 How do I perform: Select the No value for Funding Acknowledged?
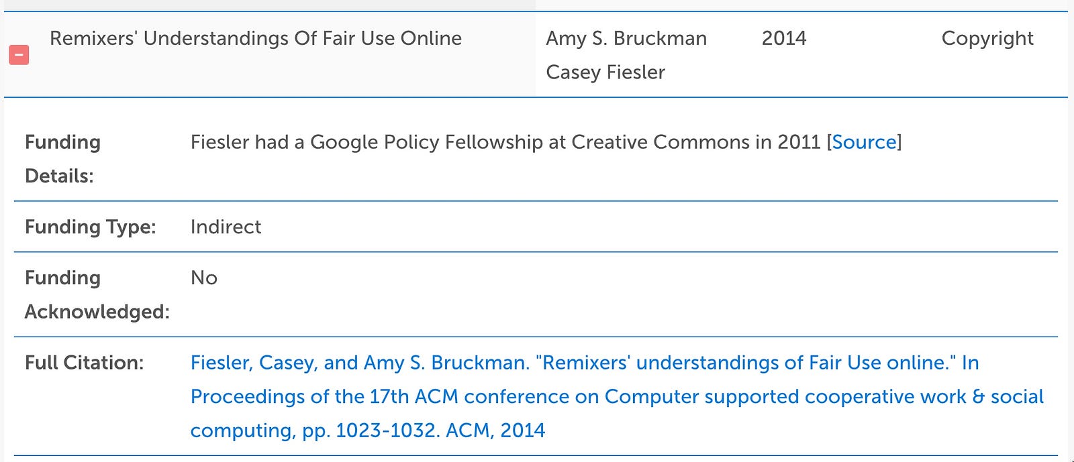(x=204, y=278)
